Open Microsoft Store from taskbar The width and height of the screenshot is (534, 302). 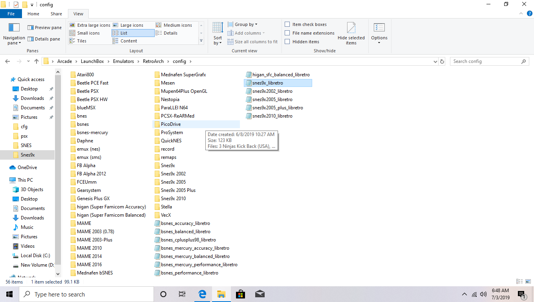tap(240, 294)
